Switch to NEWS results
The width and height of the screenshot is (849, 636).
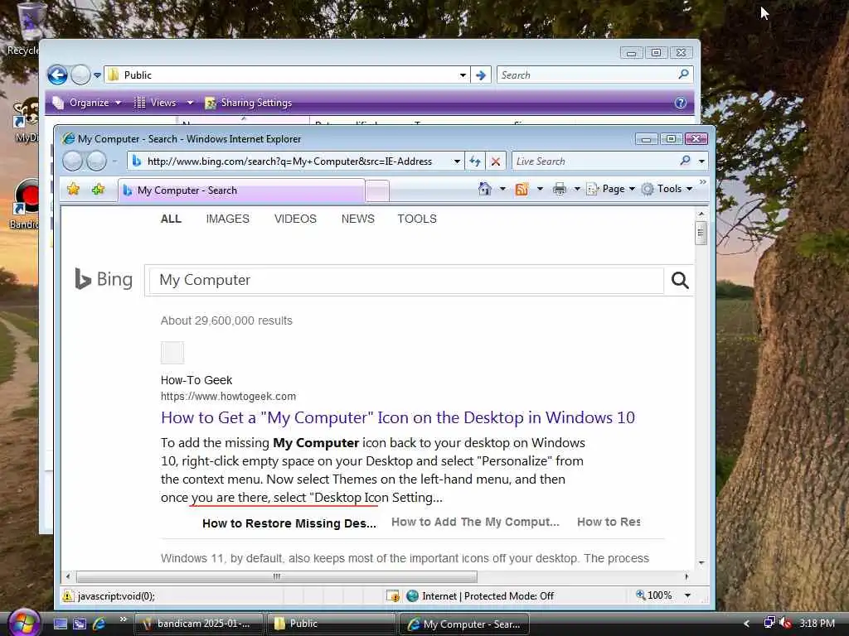(358, 219)
